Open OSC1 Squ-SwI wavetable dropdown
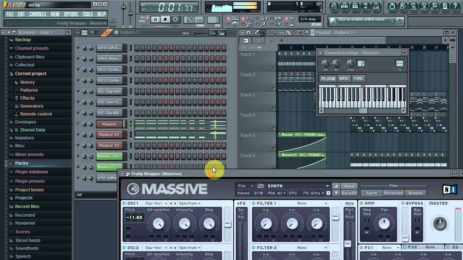 coord(156,203)
